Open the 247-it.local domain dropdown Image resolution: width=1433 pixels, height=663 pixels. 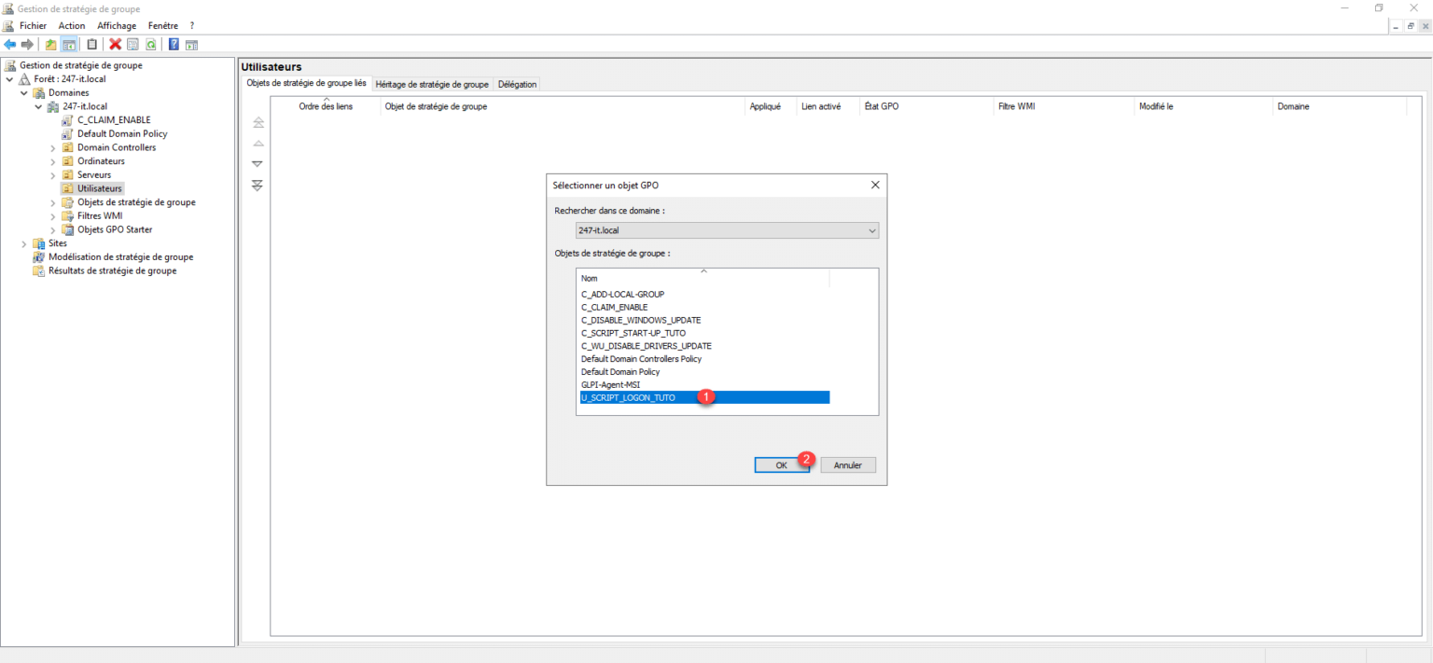[727, 230]
